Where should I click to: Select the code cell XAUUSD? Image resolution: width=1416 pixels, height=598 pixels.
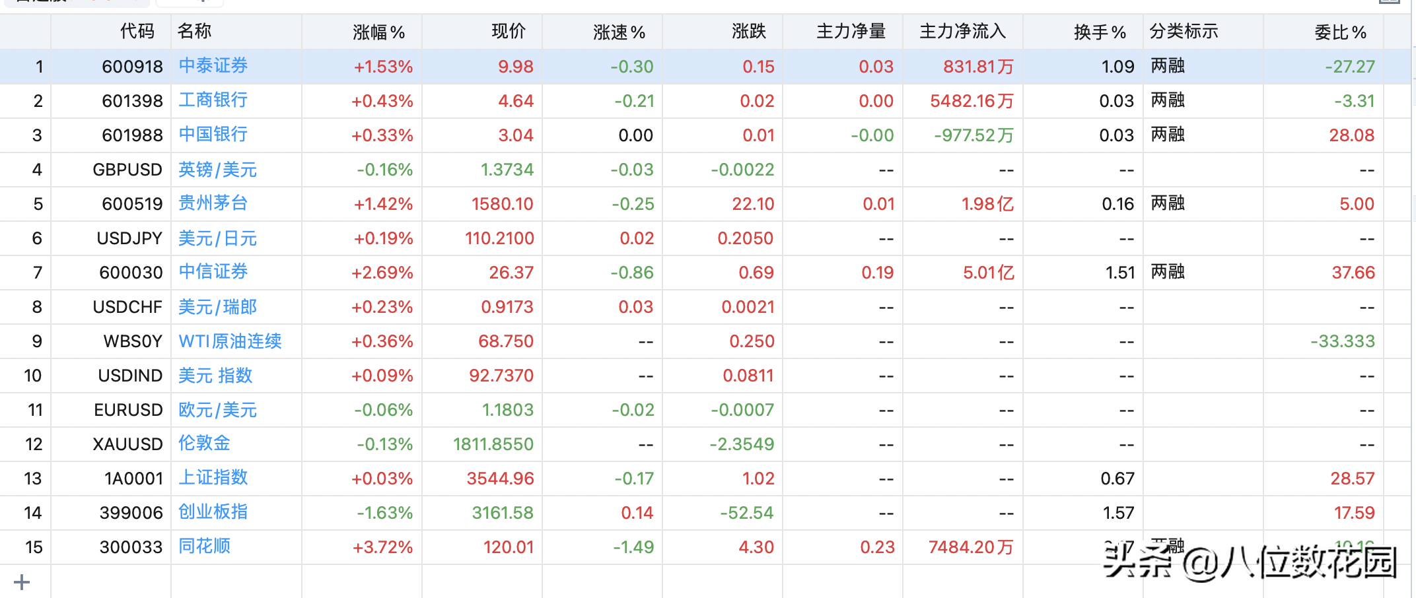click(x=127, y=444)
